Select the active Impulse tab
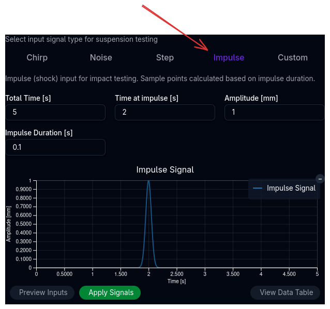The width and height of the screenshot is (330, 309). [229, 57]
